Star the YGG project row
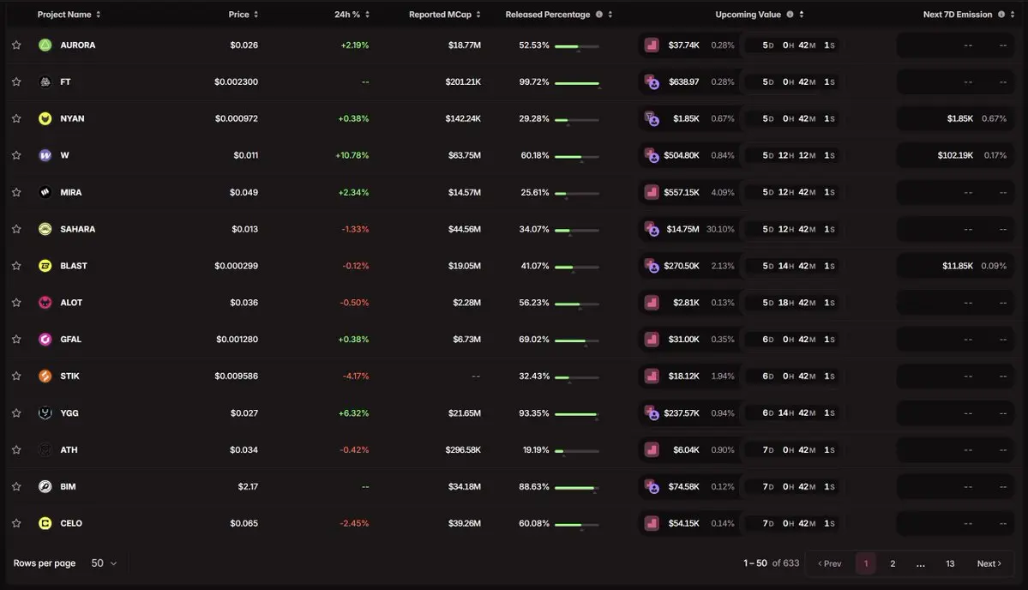Viewport: 1028px width, 590px height. point(16,413)
